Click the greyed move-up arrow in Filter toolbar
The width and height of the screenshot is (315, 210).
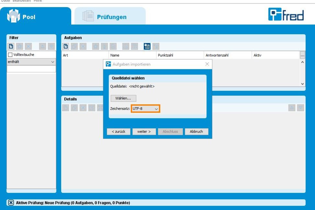tap(42, 46)
